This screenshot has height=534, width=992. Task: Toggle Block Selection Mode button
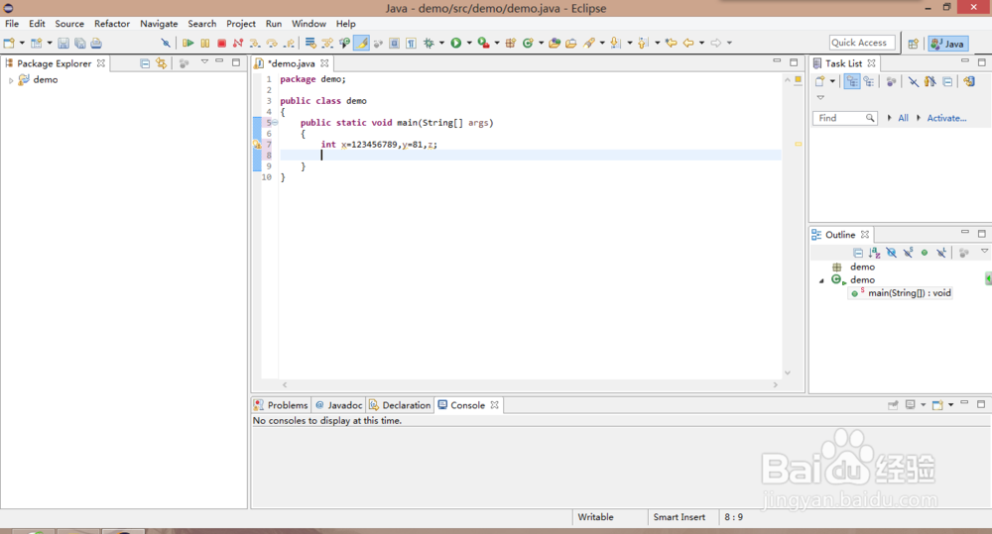394,43
